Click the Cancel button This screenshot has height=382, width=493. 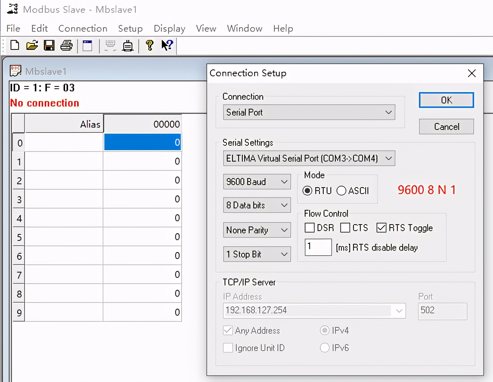[x=446, y=126]
